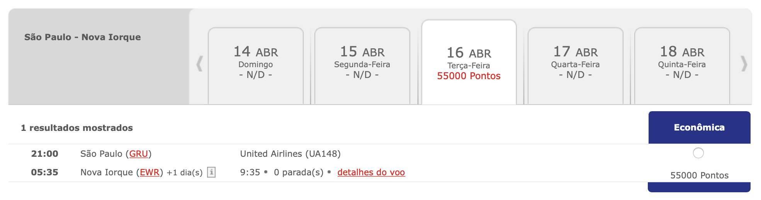Open the EWR airport link

pos(150,172)
